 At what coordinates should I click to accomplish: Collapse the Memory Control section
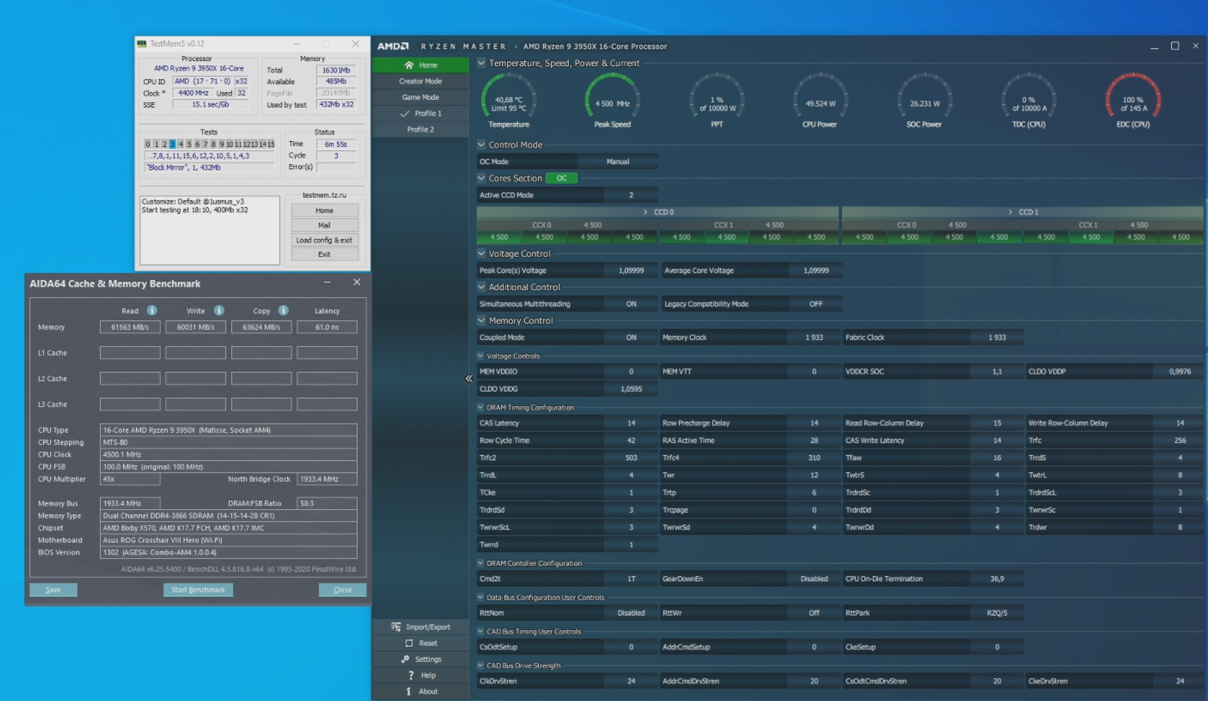tap(481, 321)
